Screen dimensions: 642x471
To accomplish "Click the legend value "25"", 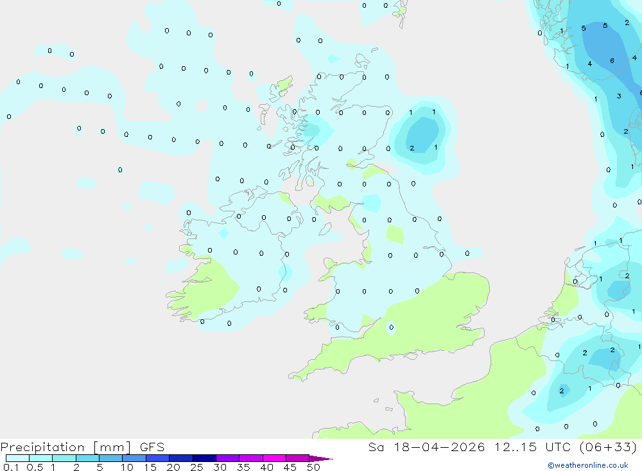I will 196,467.
